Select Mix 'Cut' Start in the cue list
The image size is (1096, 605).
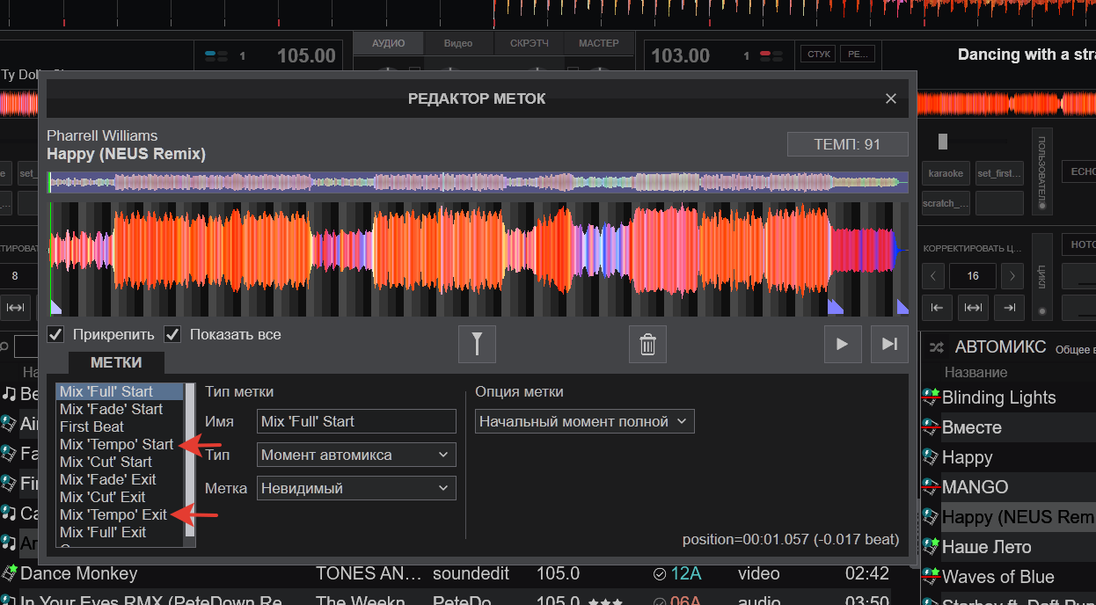click(120, 462)
